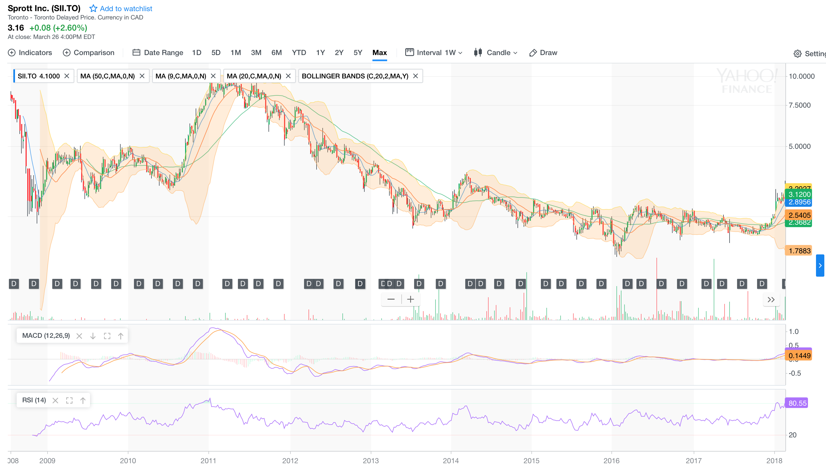Activate the Draw pencil tool
The height and width of the screenshot is (471, 826).
[533, 53]
